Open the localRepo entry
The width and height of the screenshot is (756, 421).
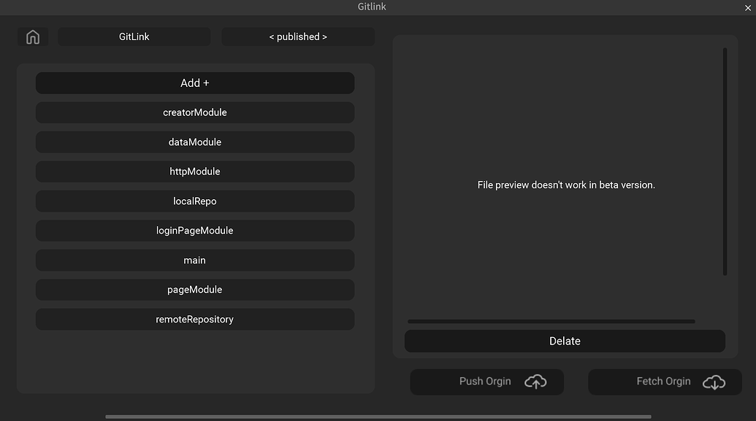(194, 201)
